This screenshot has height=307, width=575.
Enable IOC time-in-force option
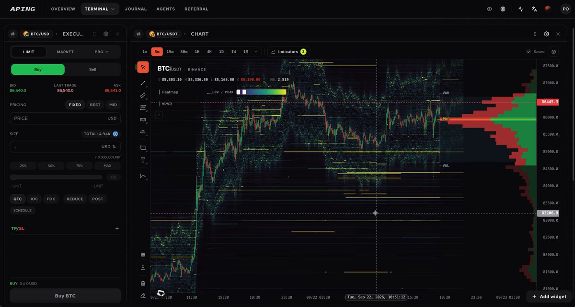tap(34, 199)
